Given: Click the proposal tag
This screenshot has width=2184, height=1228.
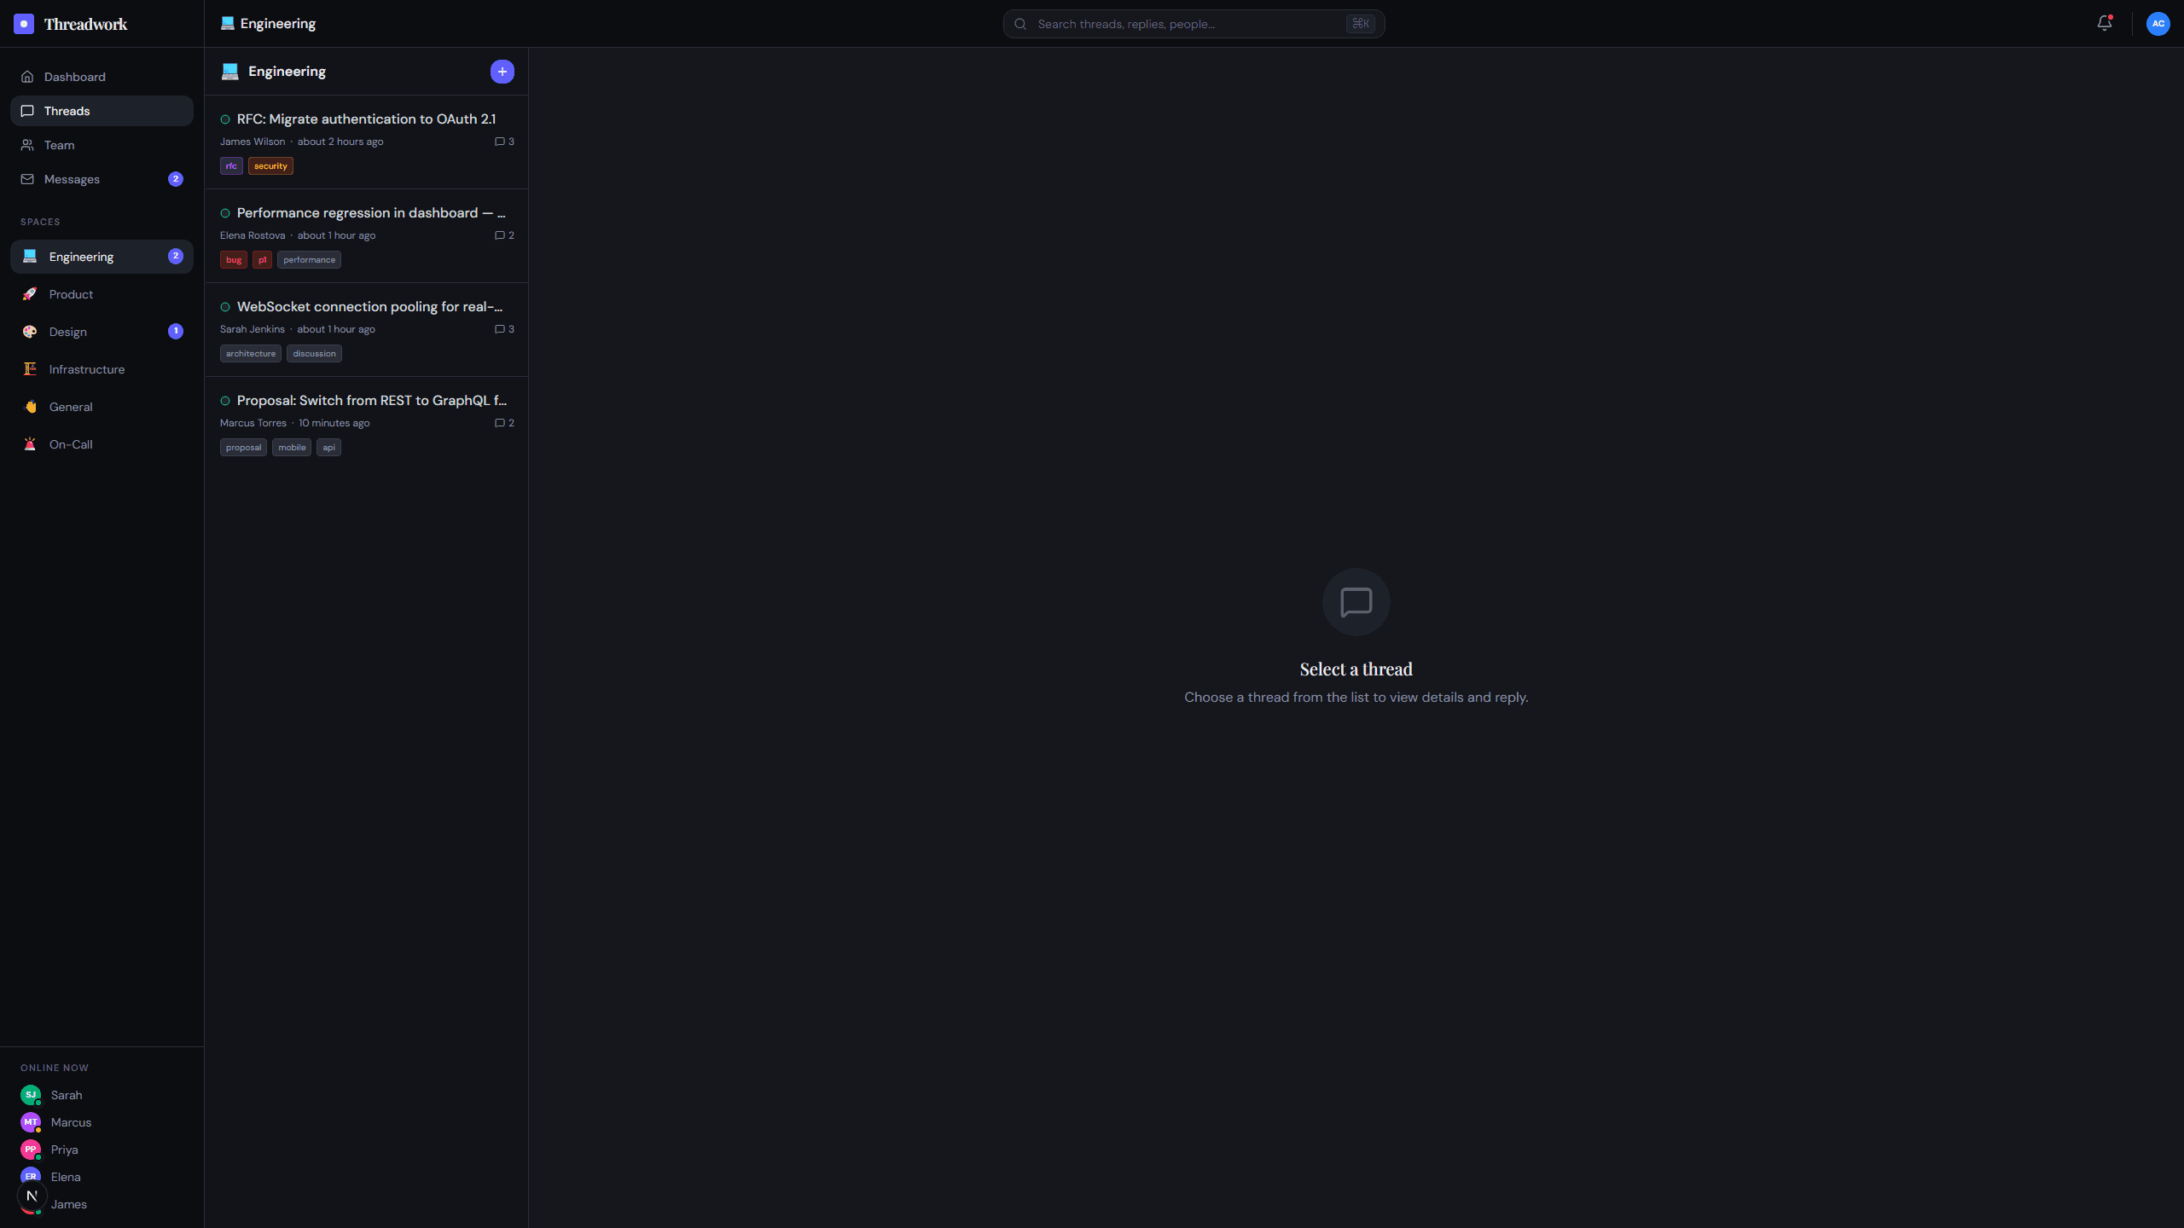Looking at the screenshot, I should 243,448.
